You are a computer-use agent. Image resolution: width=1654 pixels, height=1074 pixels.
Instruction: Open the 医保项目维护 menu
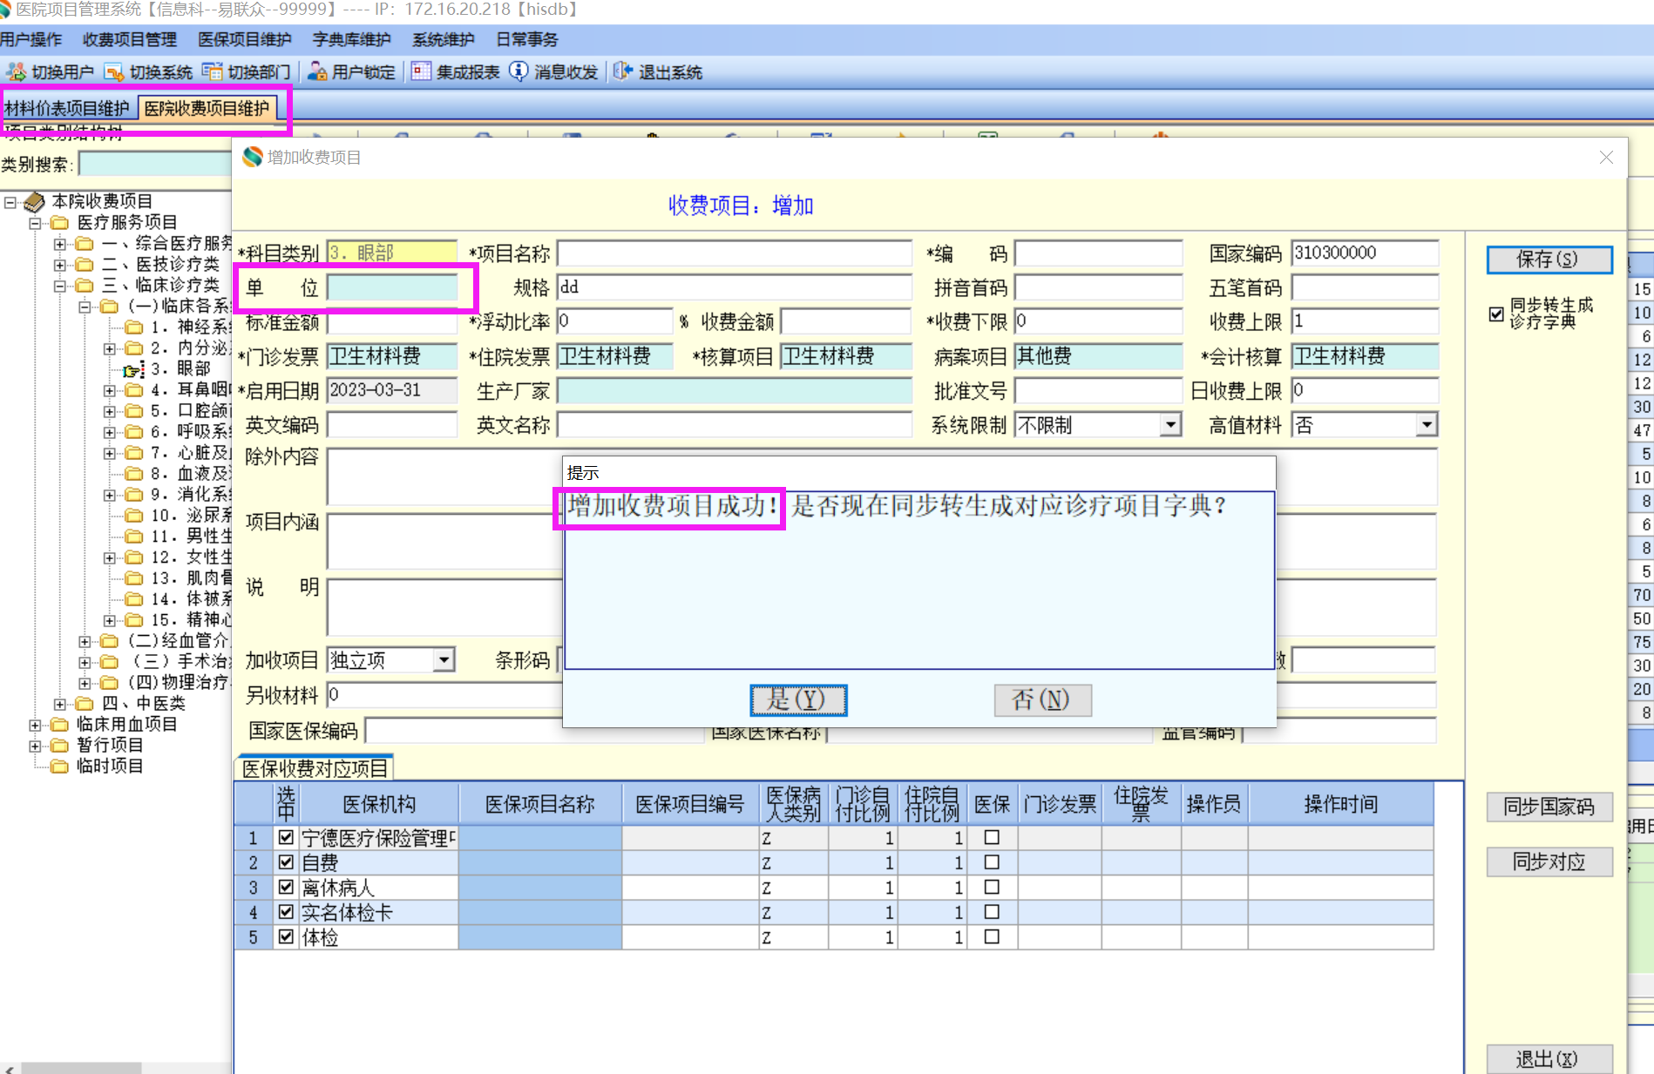click(245, 39)
